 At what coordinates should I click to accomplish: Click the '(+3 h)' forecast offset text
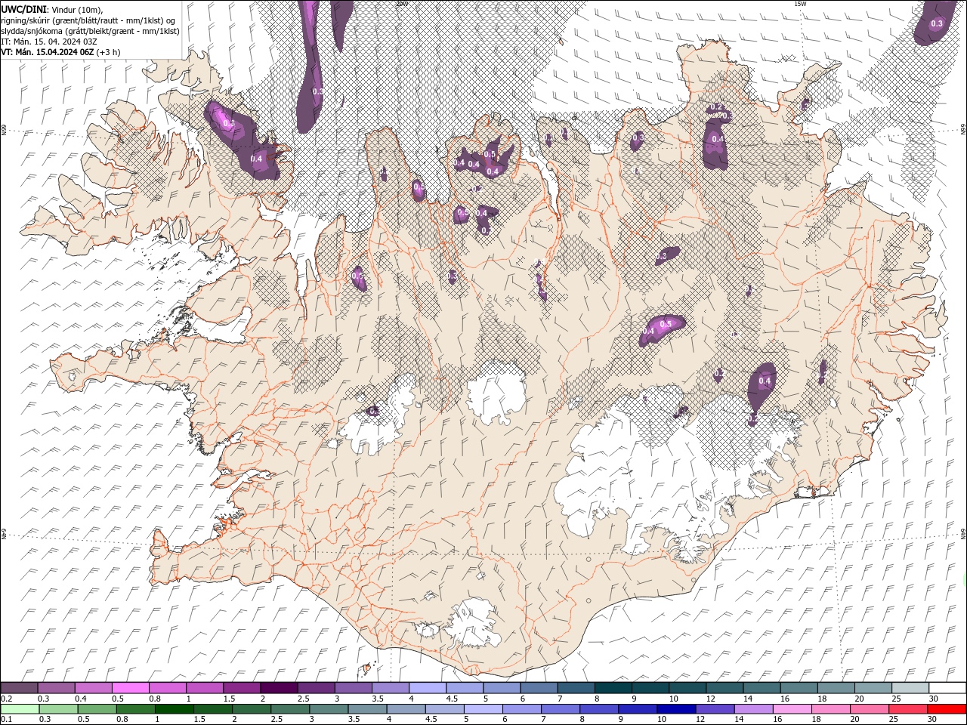tap(109, 52)
